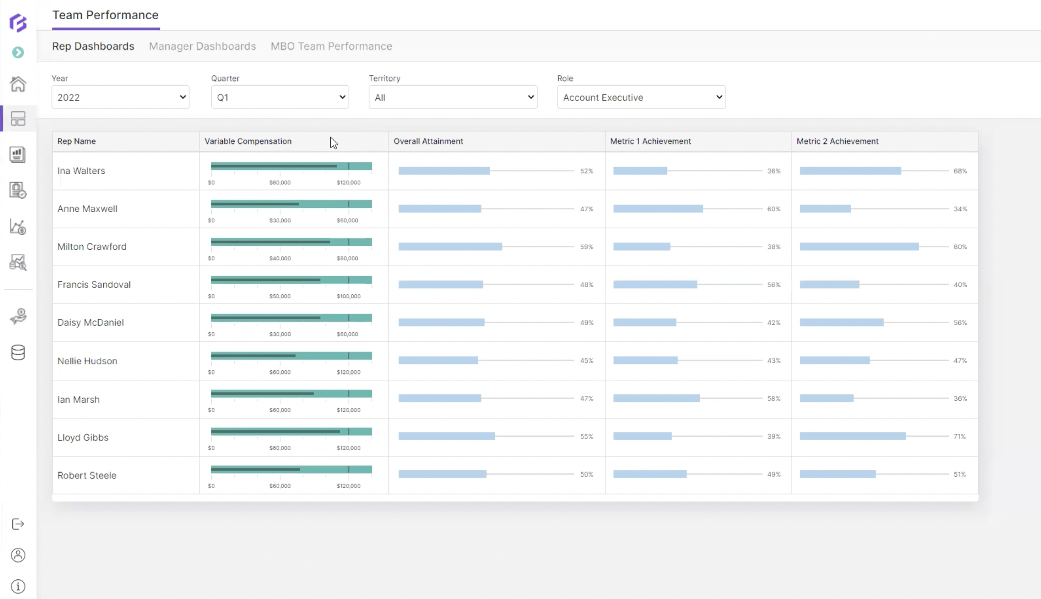
Task: Sort by the Variable Compensation column header
Action: (x=247, y=141)
